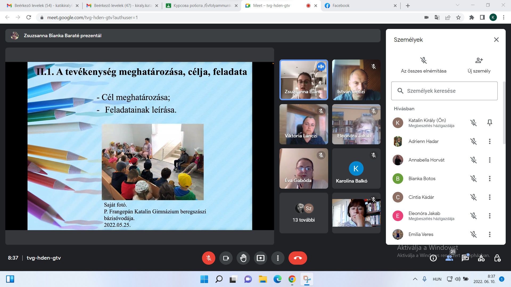Open more options for Bianka Botos
Viewport: 511px width, 287px height.
pyautogui.click(x=489, y=179)
